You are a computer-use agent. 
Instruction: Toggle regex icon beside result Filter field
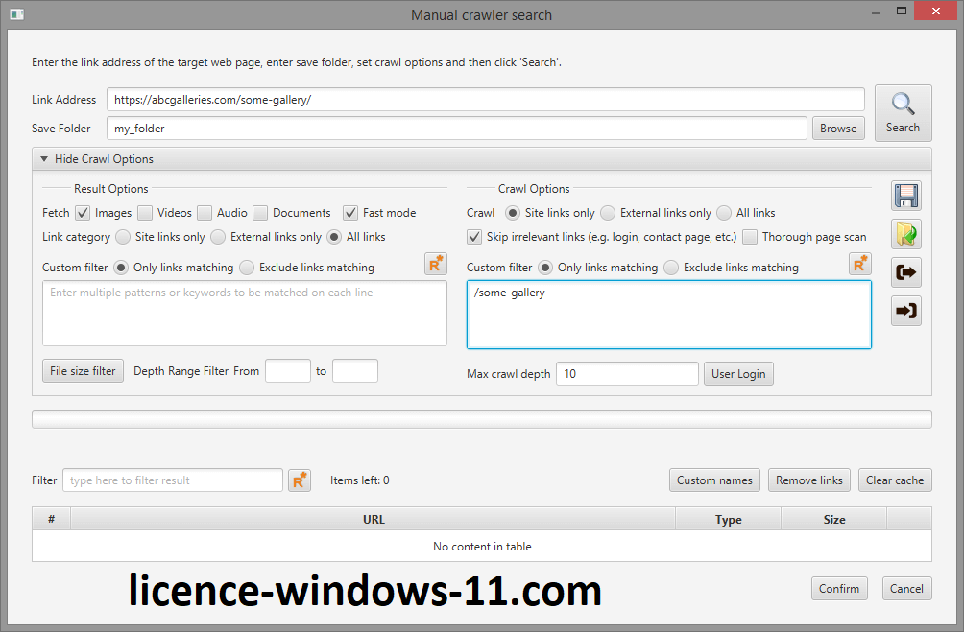300,480
